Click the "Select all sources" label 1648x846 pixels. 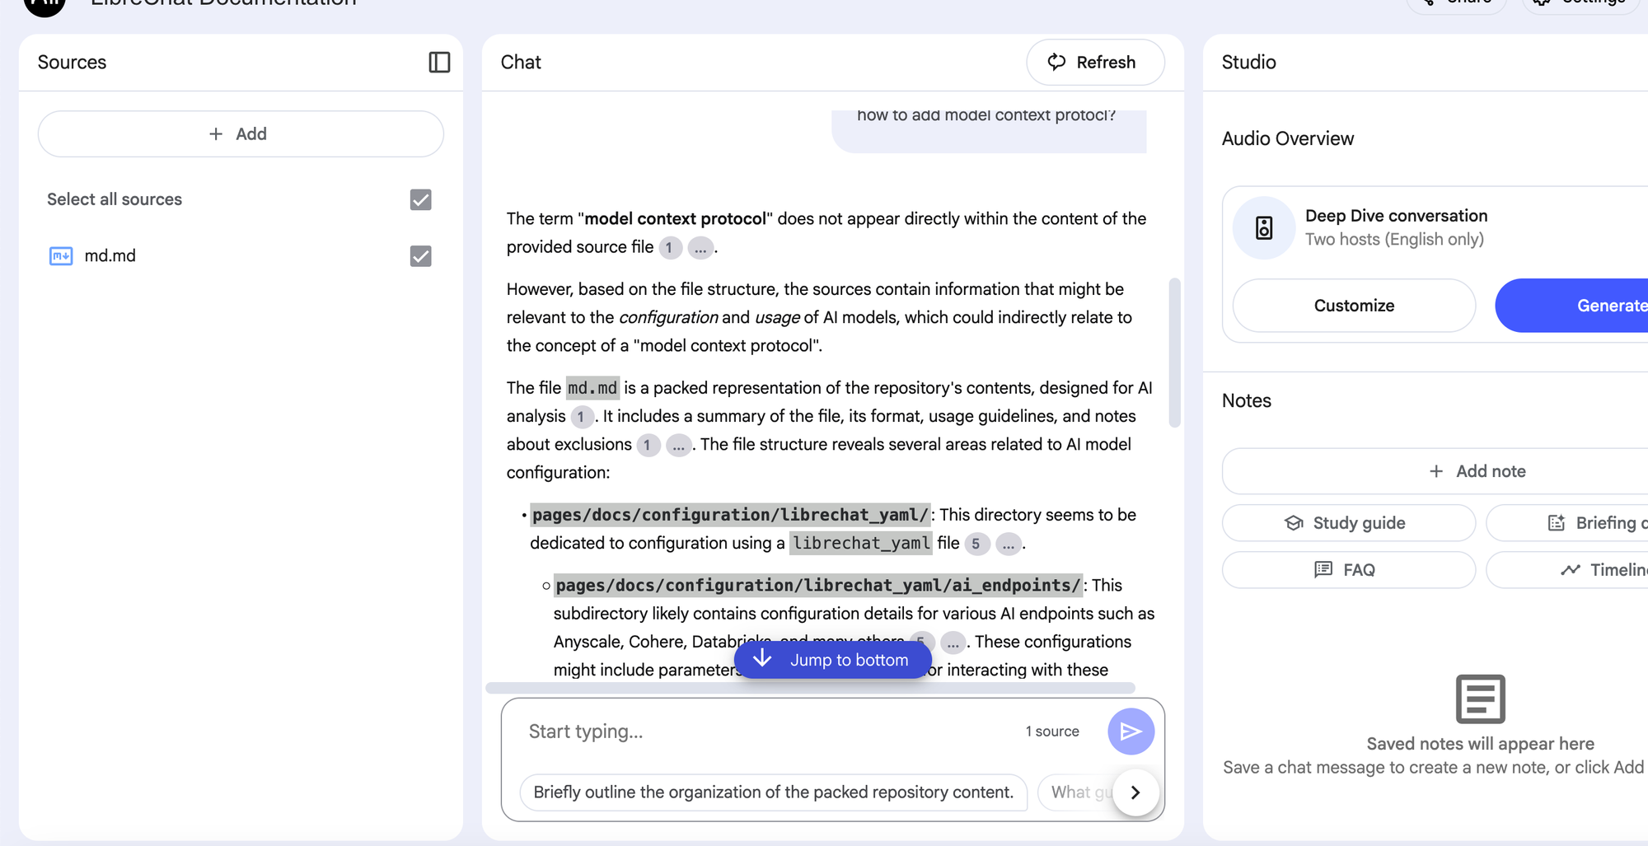[x=115, y=199]
